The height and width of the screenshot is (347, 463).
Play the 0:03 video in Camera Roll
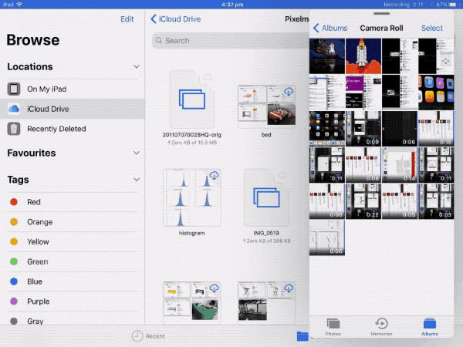436,201
